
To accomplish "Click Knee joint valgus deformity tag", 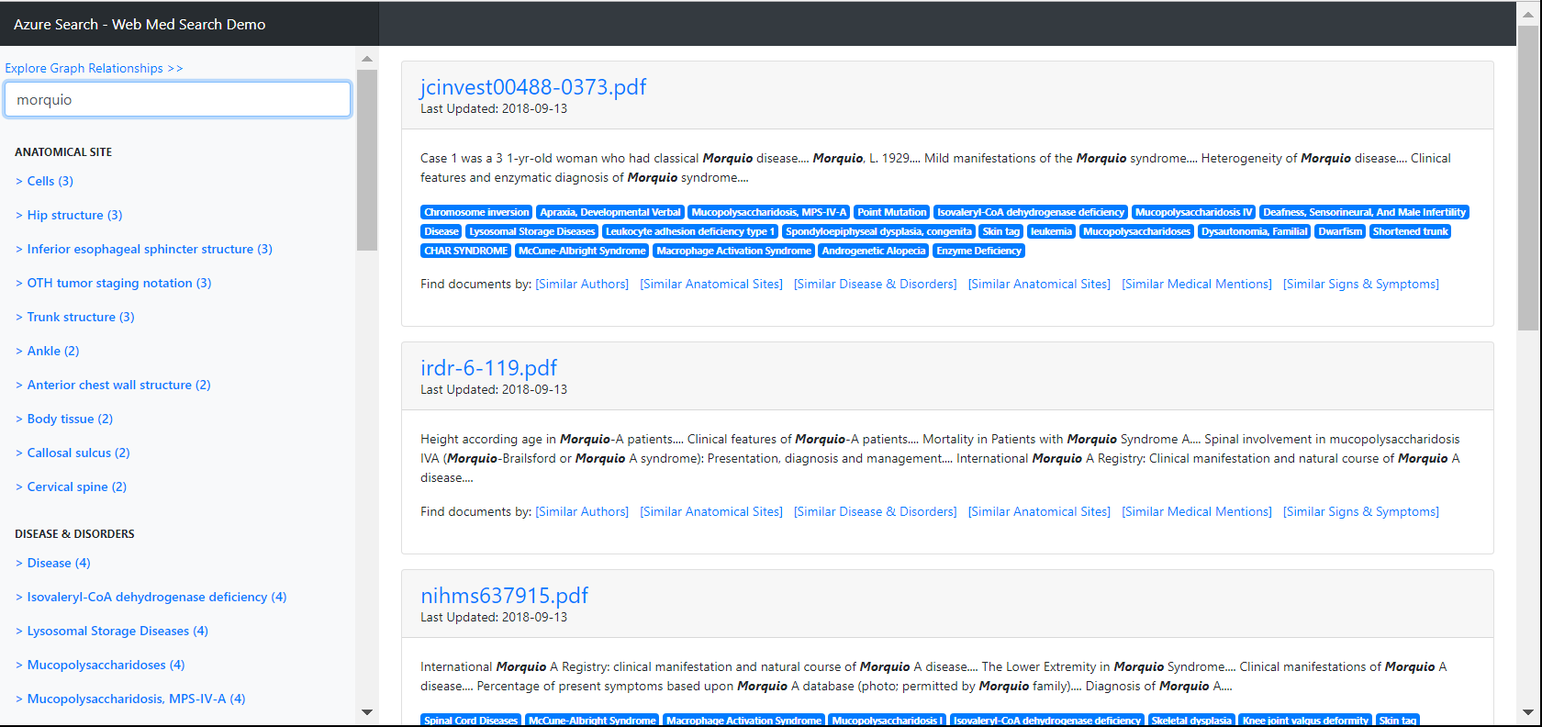I will pos(1304,721).
